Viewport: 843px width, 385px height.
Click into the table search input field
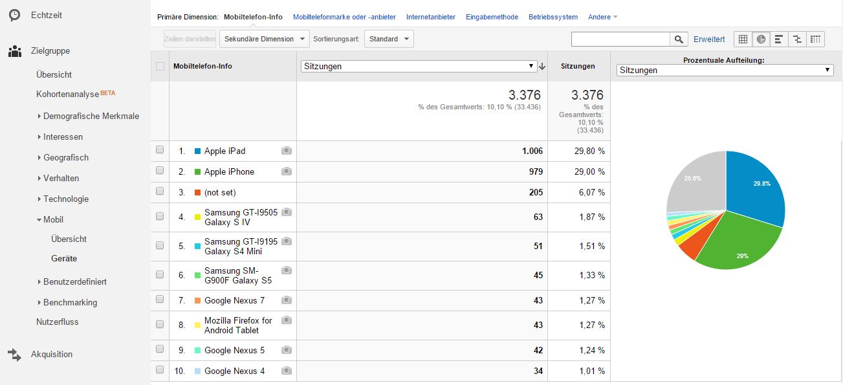[620, 39]
